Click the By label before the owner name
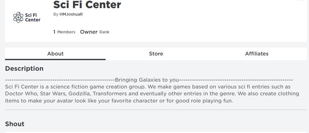Screen dimensions: 309x133 [x=56, y=14]
